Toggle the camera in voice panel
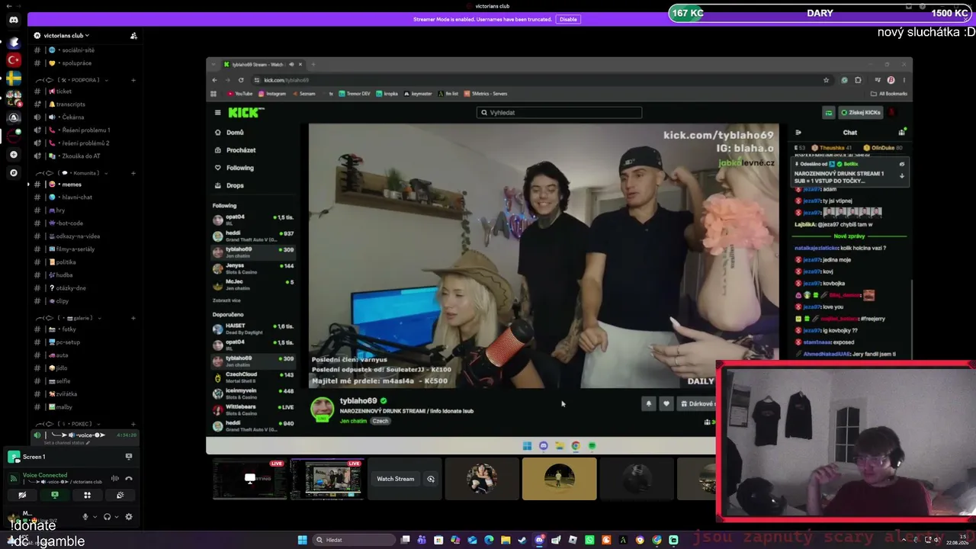This screenshot has width=976, height=549. pyautogui.click(x=22, y=496)
